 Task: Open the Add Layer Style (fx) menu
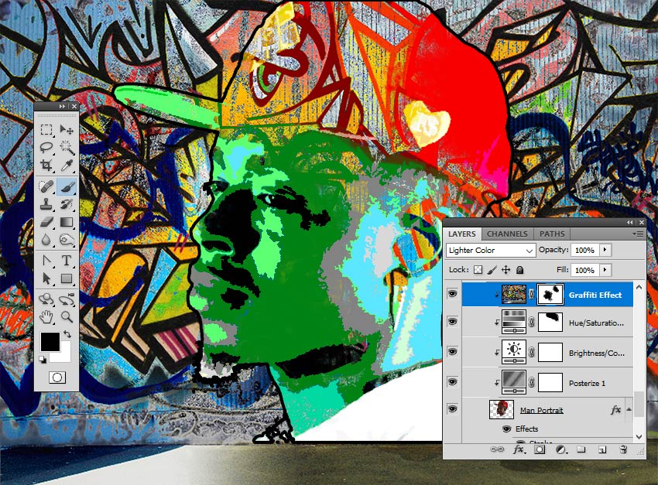(517, 449)
